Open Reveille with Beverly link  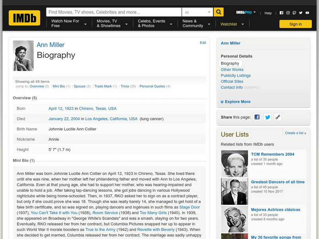pyautogui.click(x=156, y=230)
